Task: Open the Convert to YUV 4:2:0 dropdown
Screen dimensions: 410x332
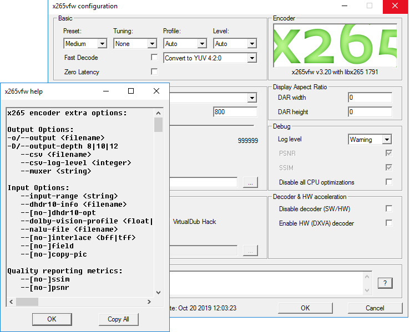Action: click(210, 58)
